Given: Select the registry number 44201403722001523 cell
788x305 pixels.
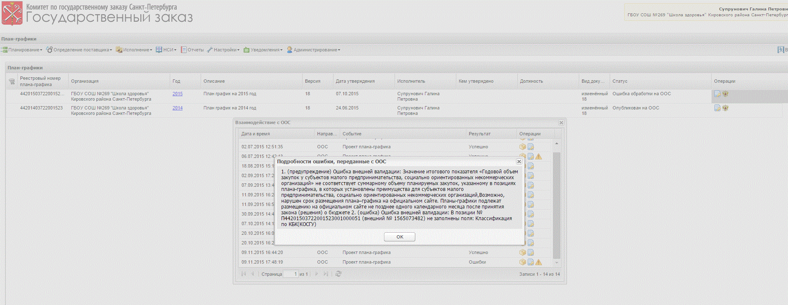Looking at the screenshot, I should coord(41,108).
